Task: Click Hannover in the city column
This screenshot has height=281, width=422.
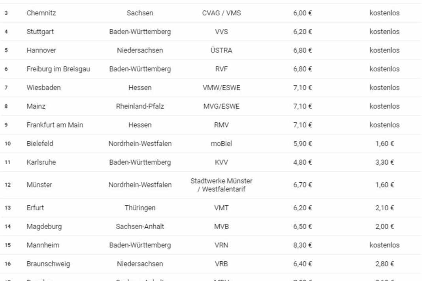Action: pyautogui.click(x=41, y=50)
